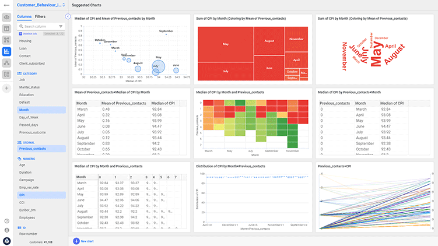The width and height of the screenshot is (438, 246).
Task: Click the CATEGORY section header
Action: 27,73
